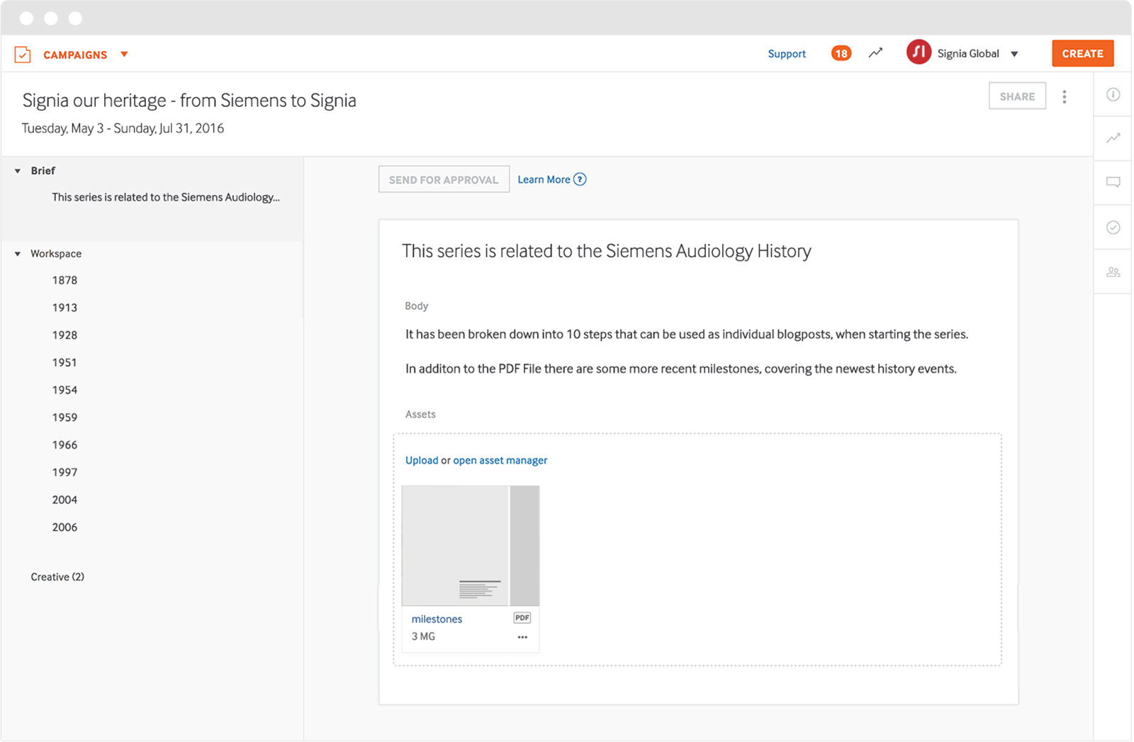Open the 1966 workspace item
This screenshot has height=742, width=1134.
[64, 445]
